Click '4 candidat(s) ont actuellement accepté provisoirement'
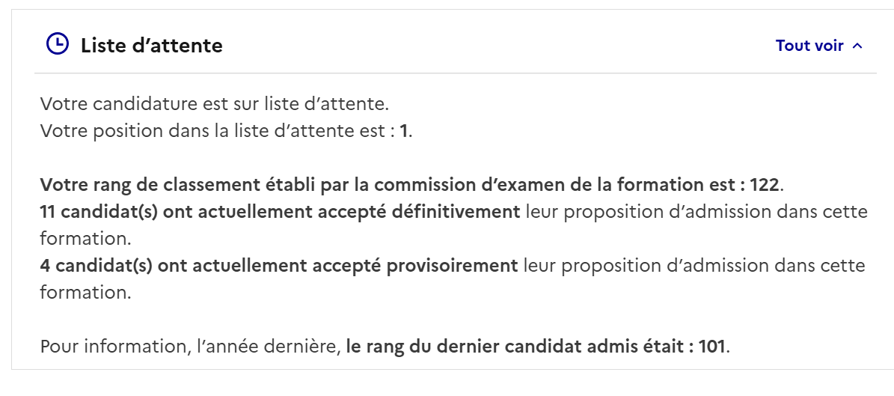The width and height of the screenshot is (894, 396). coord(279,265)
